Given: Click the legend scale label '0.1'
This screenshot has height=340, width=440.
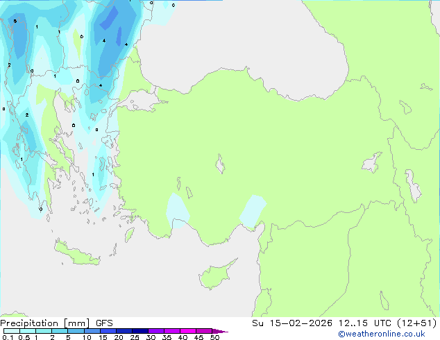Looking at the screenshot, I should pos(8,337).
